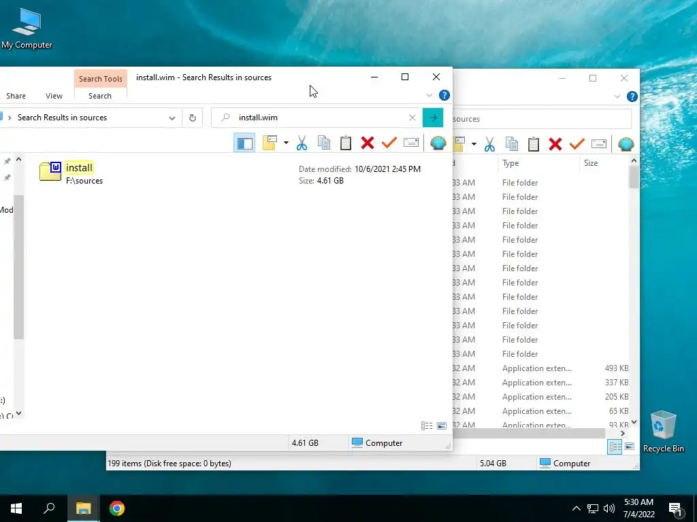Show hidden system tray icons
The image size is (697, 522).
(x=576, y=508)
